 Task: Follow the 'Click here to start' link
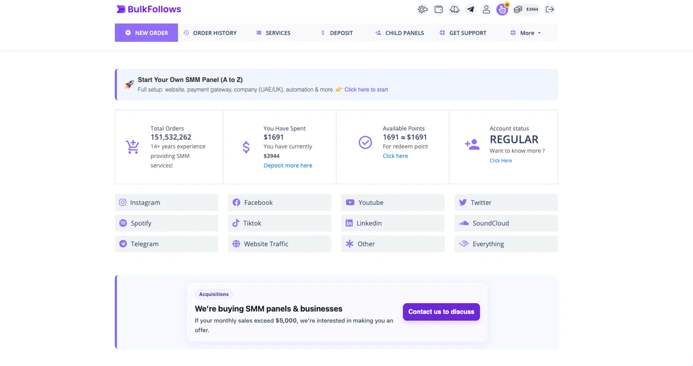click(x=366, y=89)
